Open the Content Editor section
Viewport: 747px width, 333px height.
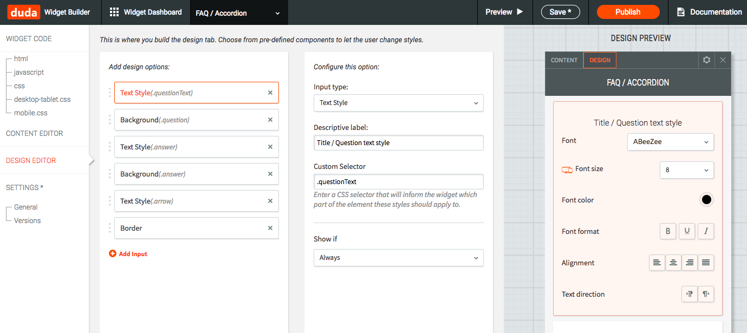(x=35, y=133)
